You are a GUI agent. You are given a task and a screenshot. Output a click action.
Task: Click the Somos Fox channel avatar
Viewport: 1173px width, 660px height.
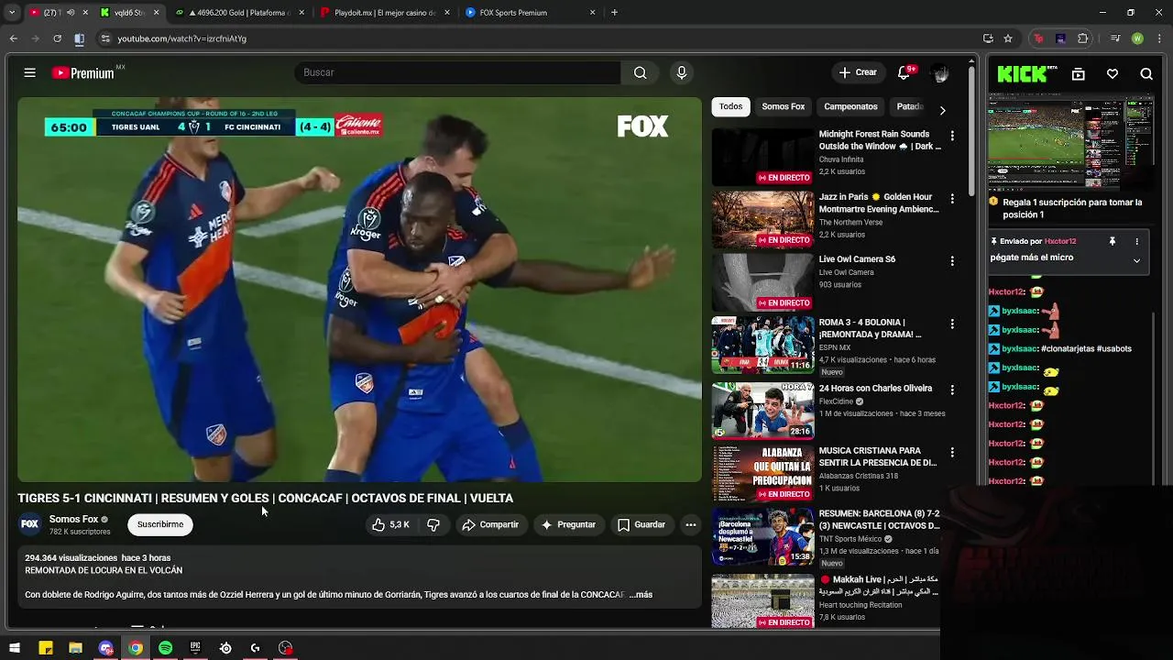click(x=30, y=524)
